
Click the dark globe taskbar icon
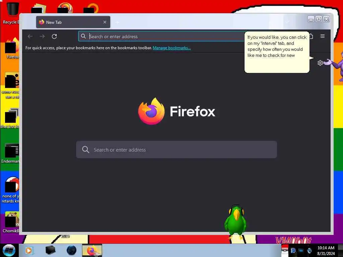71,250
